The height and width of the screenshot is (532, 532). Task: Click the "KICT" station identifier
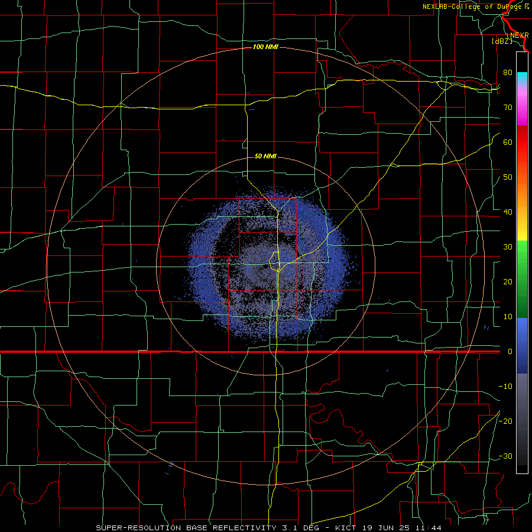pyautogui.click(x=345, y=528)
